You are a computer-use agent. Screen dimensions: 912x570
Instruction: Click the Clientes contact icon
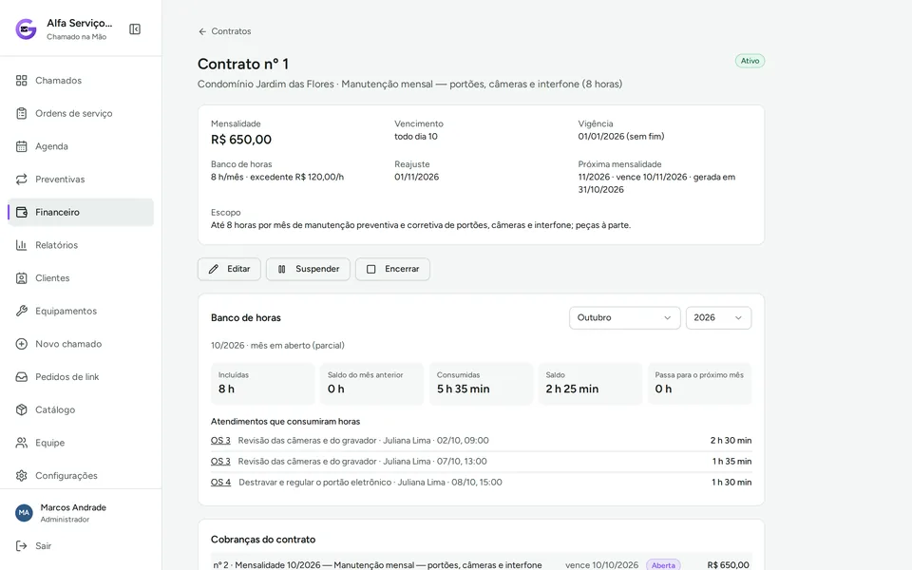coord(22,278)
